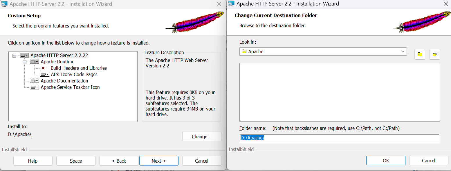
Task: Cancel the Custom Setup wizard
Action: tap(202, 161)
